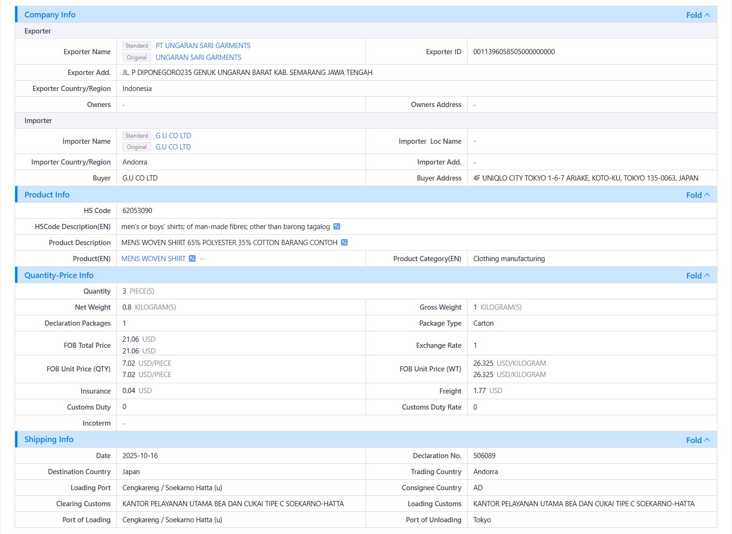Click translate icon beside Product Description text

point(344,243)
